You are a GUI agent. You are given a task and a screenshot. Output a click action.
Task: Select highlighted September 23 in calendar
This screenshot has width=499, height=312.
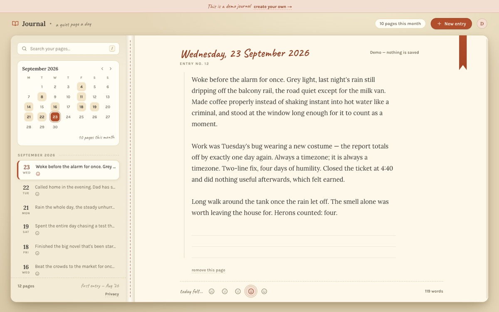click(x=55, y=117)
